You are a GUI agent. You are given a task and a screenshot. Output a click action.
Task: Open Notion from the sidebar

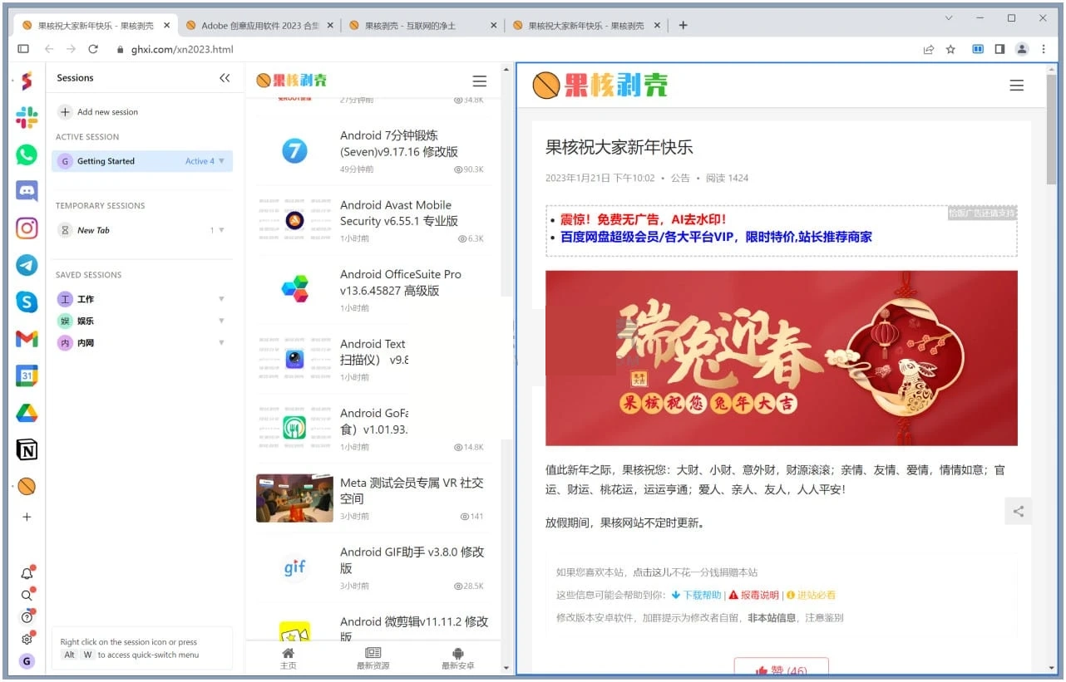(26, 449)
